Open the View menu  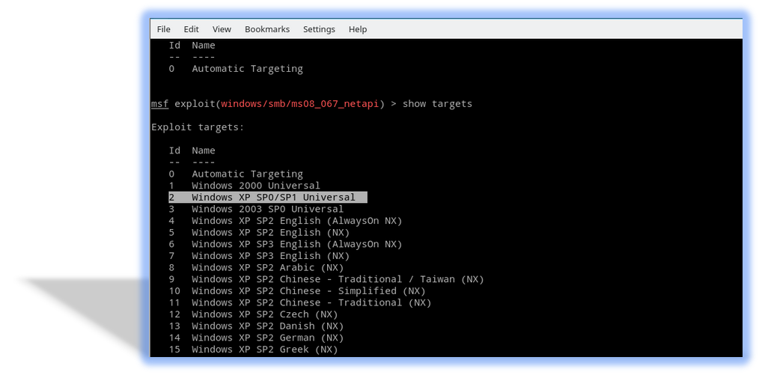pos(222,29)
